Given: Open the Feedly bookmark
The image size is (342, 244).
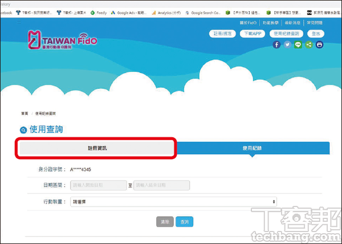Looking at the screenshot, I should [99, 13].
